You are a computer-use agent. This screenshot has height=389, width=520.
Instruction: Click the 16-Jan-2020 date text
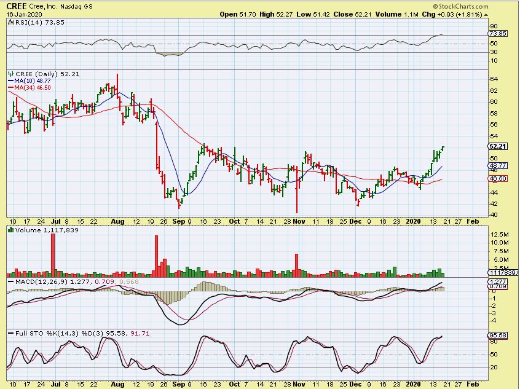click(x=24, y=15)
